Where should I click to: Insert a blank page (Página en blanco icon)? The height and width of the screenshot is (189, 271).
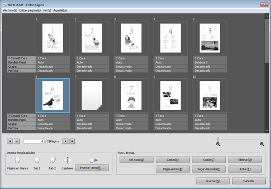coord(17,160)
